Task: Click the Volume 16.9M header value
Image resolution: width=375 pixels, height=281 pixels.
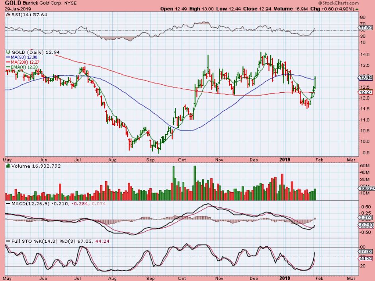Action: pyautogui.click(x=291, y=9)
